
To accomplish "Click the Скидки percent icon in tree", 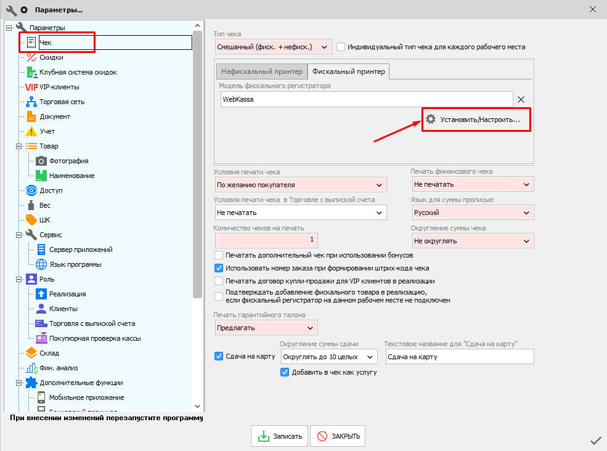I will pos(31,57).
